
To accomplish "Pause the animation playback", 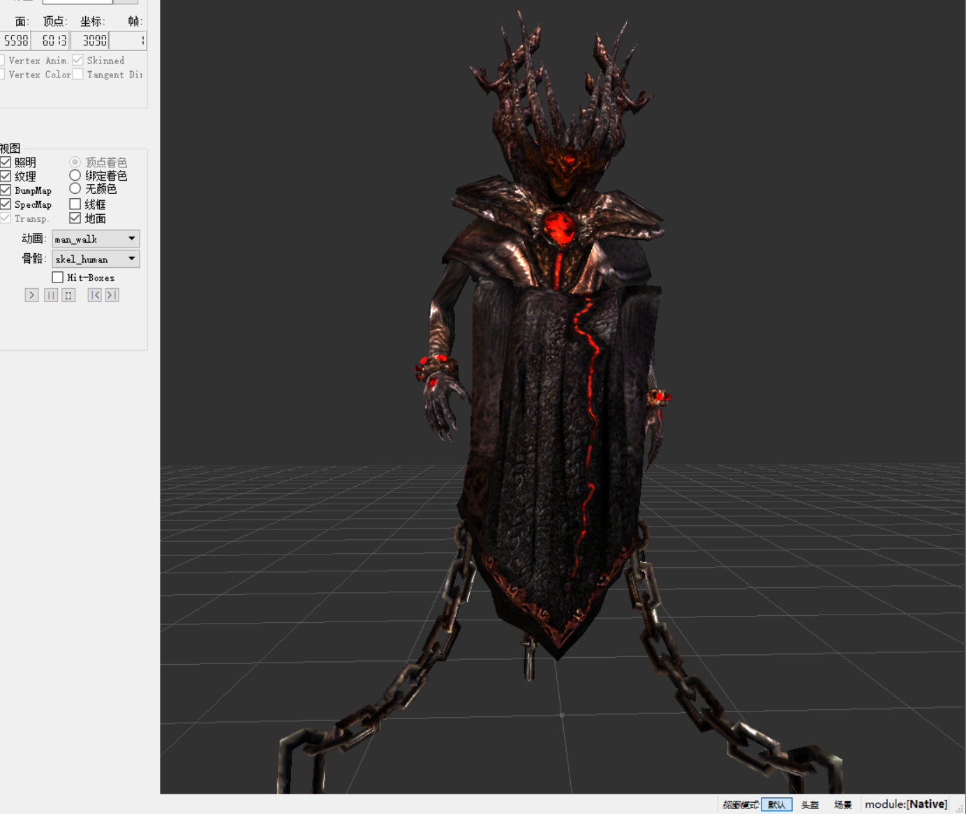I will (x=51, y=295).
